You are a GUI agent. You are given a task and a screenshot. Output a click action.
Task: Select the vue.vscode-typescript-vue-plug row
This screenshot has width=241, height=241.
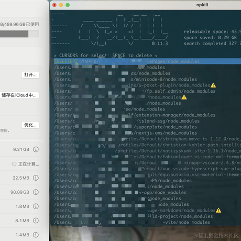(147, 169)
